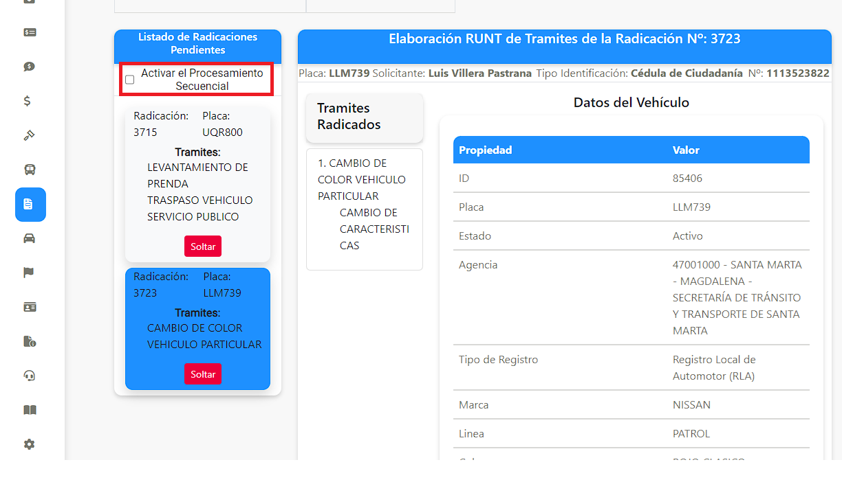This screenshot has height=482, width=842.
Task: Enable Activar el Procesamiento Secuencial checkbox
Action: pyautogui.click(x=130, y=80)
